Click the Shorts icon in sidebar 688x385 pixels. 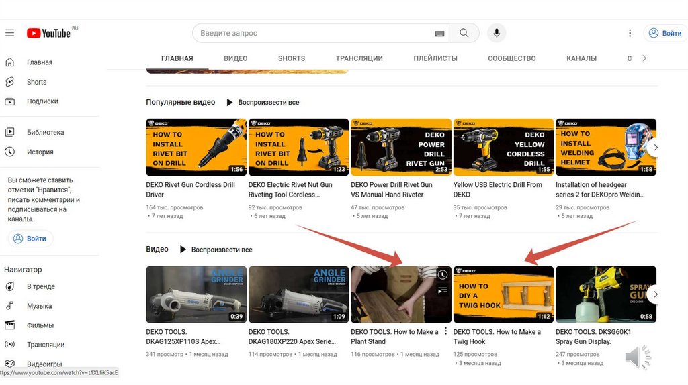coord(9,82)
